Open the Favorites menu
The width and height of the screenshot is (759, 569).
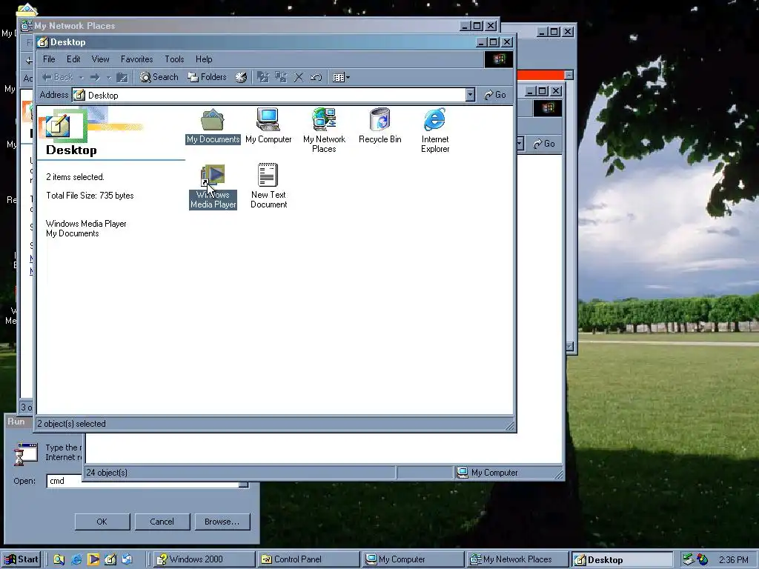coord(136,59)
